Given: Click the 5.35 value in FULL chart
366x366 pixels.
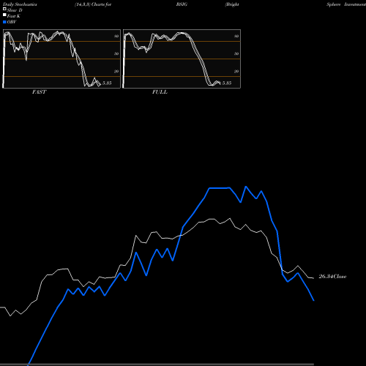Looking at the screenshot, I should (x=227, y=83).
